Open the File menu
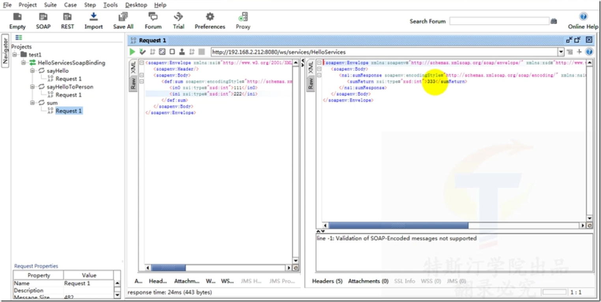Viewport: 601px width, 302px height. click(7, 5)
